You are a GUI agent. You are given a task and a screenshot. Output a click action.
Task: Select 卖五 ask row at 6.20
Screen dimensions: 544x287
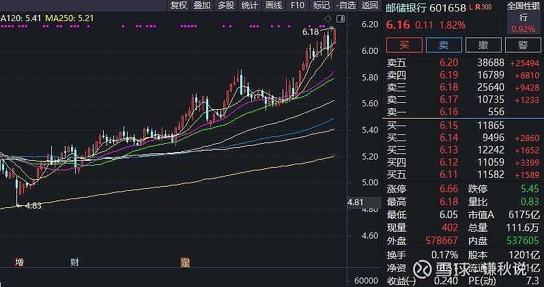click(463, 63)
